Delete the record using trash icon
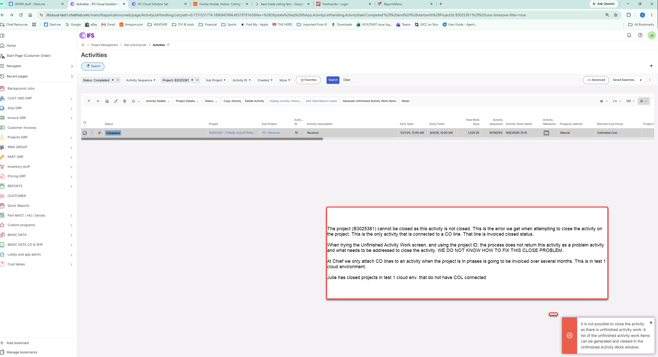The width and height of the screenshot is (658, 357). point(125,101)
